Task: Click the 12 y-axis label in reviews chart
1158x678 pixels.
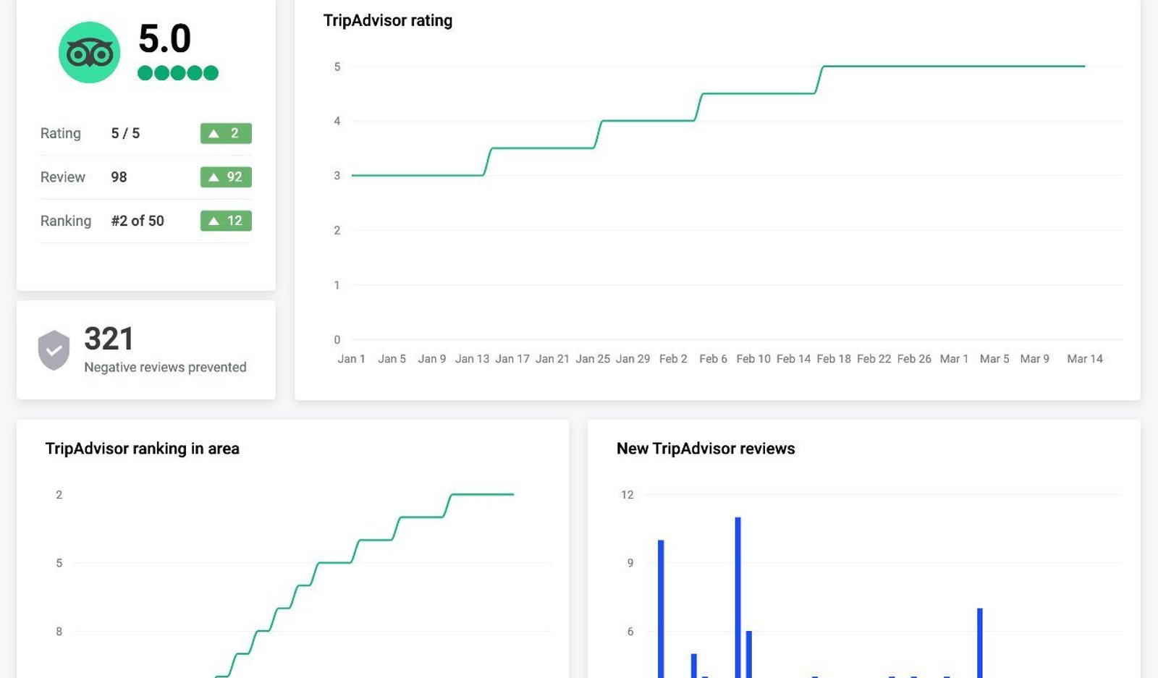Action: point(627,495)
